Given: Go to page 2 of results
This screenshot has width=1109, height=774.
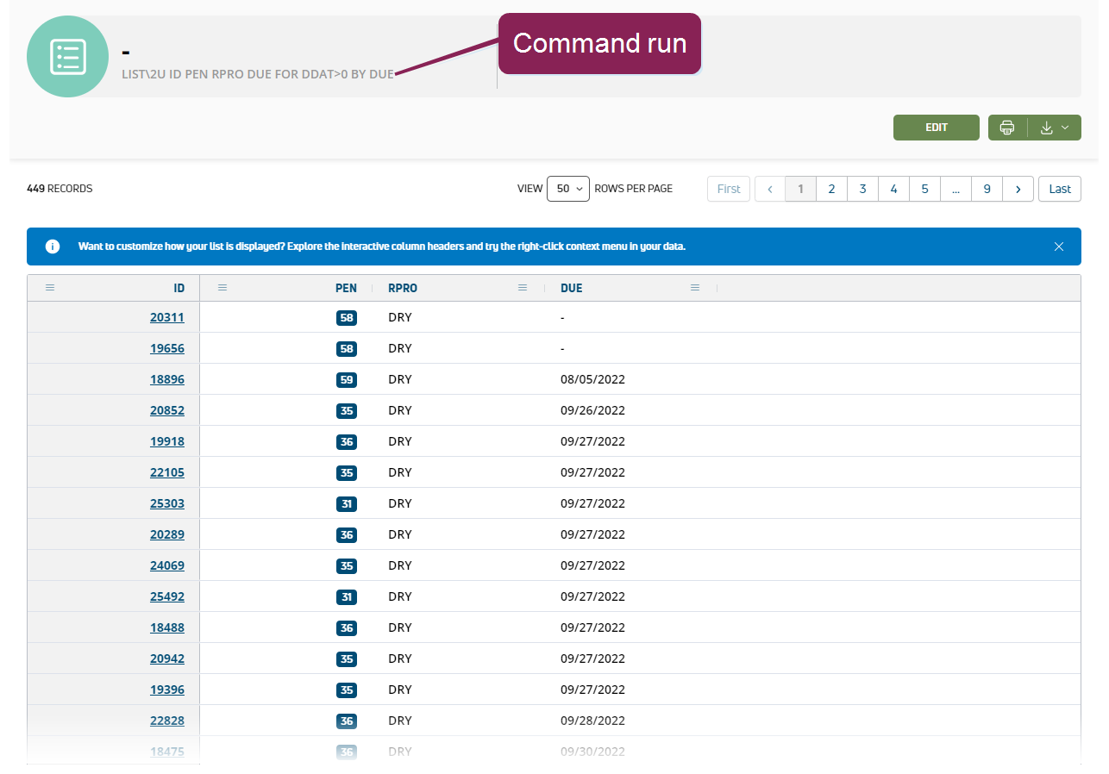Looking at the screenshot, I should 831,189.
